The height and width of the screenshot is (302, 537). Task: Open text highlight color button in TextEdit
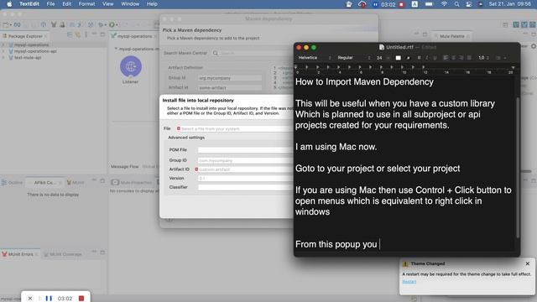(x=408, y=58)
